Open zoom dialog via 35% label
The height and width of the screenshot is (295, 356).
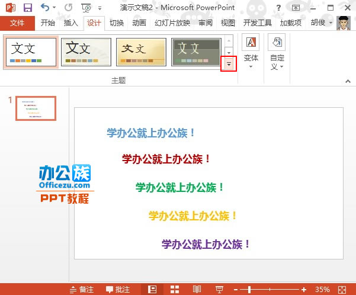pos(322,290)
